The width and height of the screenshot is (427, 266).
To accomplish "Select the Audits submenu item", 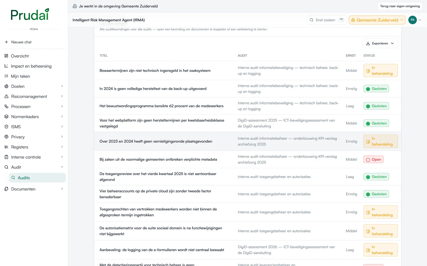I will 37,178.
